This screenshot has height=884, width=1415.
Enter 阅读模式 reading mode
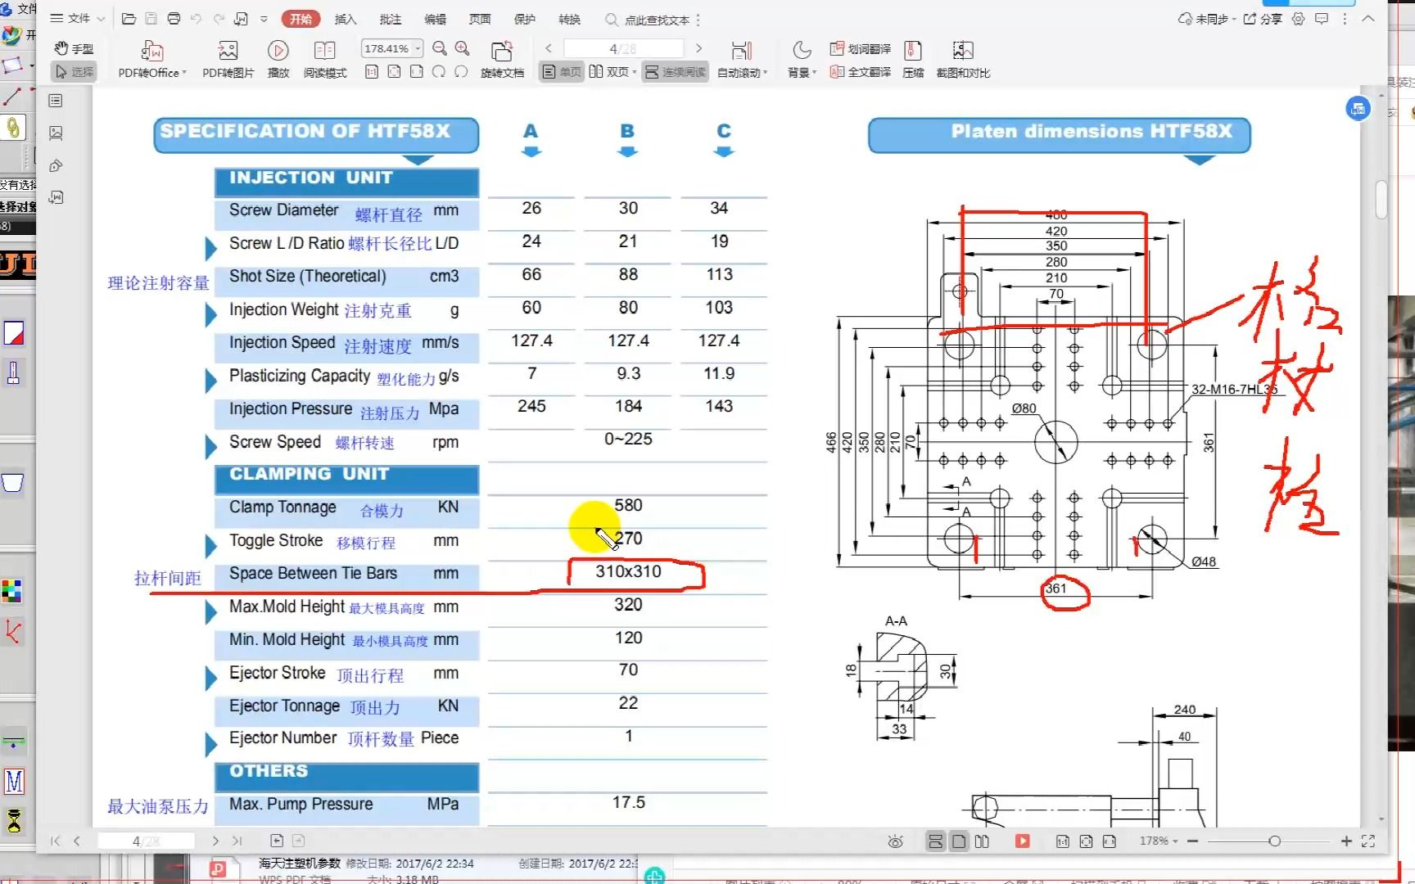[324, 59]
